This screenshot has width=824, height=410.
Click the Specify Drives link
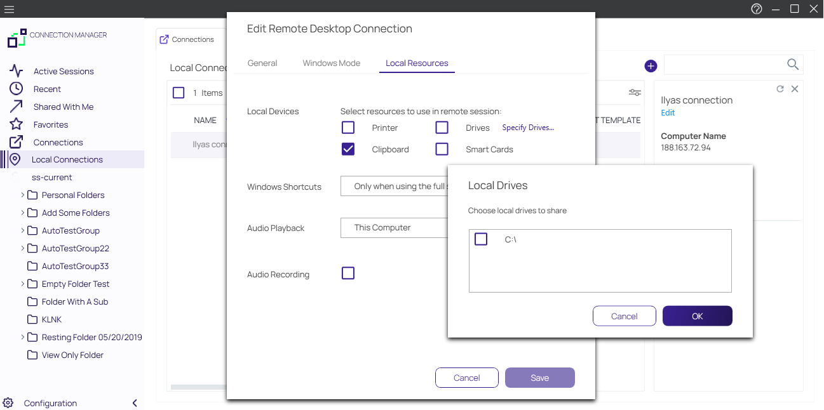pyautogui.click(x=528, y=128)
